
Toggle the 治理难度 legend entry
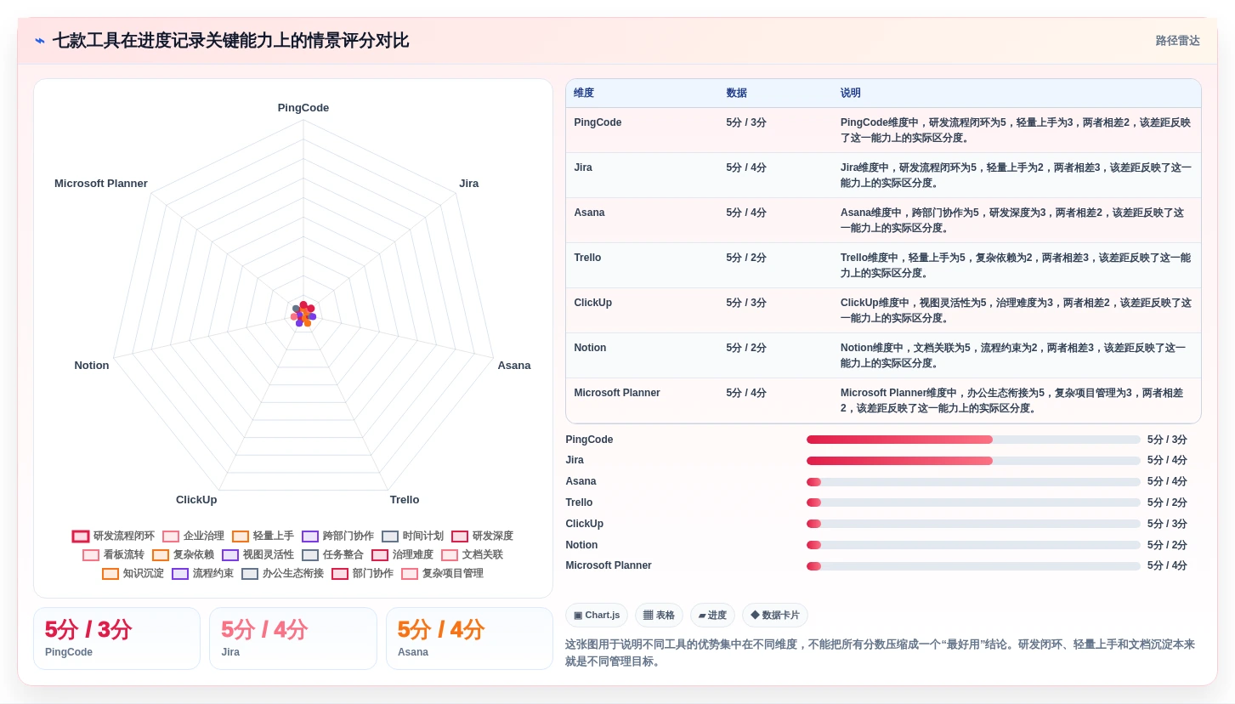tap(403, 555)
